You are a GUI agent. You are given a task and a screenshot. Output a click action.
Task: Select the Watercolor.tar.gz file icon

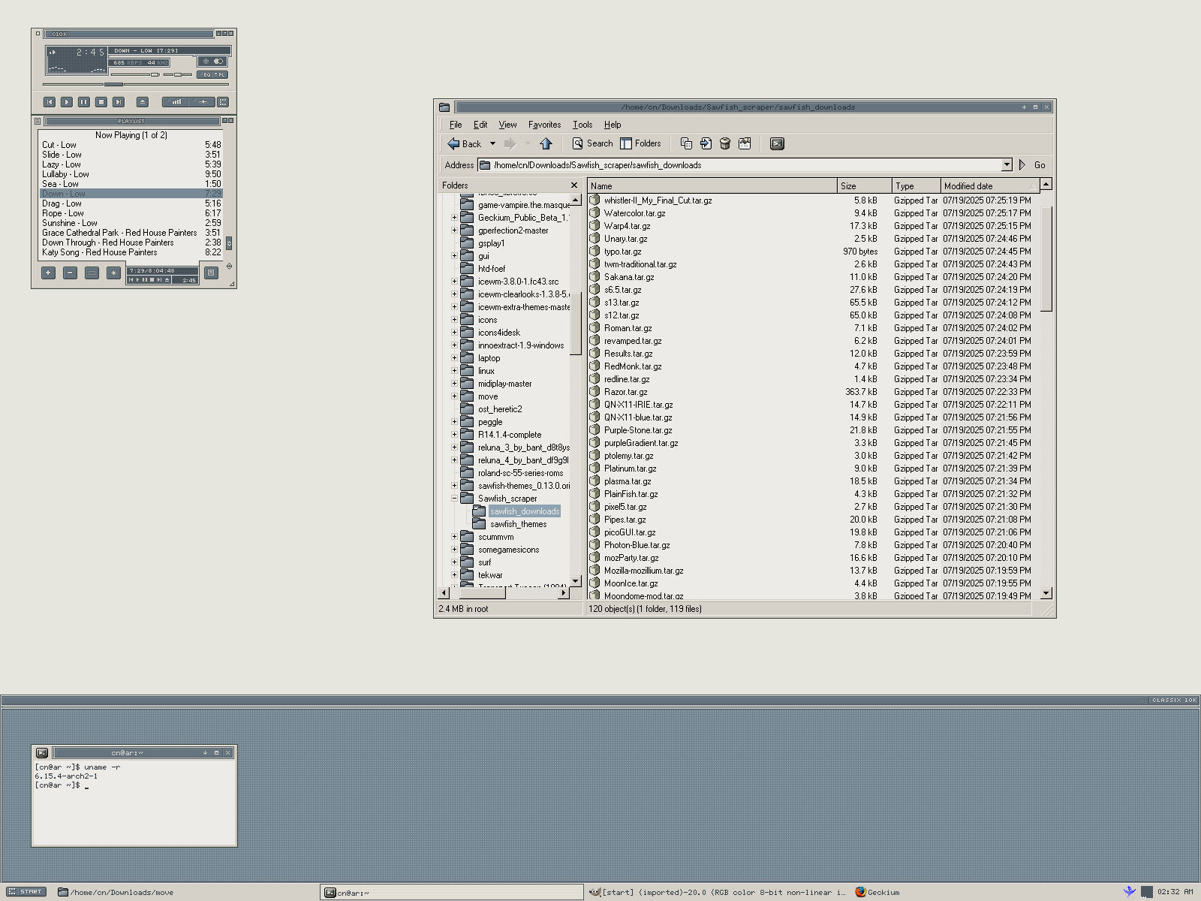point(594,213)
